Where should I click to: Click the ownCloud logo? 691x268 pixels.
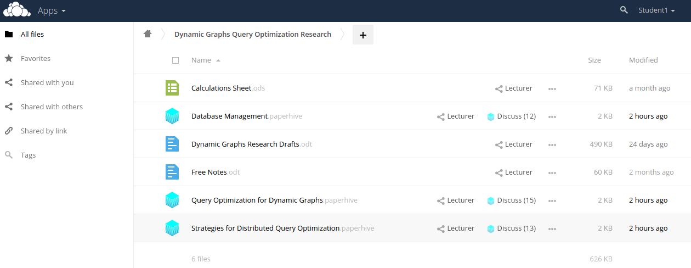[x=17, y=10]
